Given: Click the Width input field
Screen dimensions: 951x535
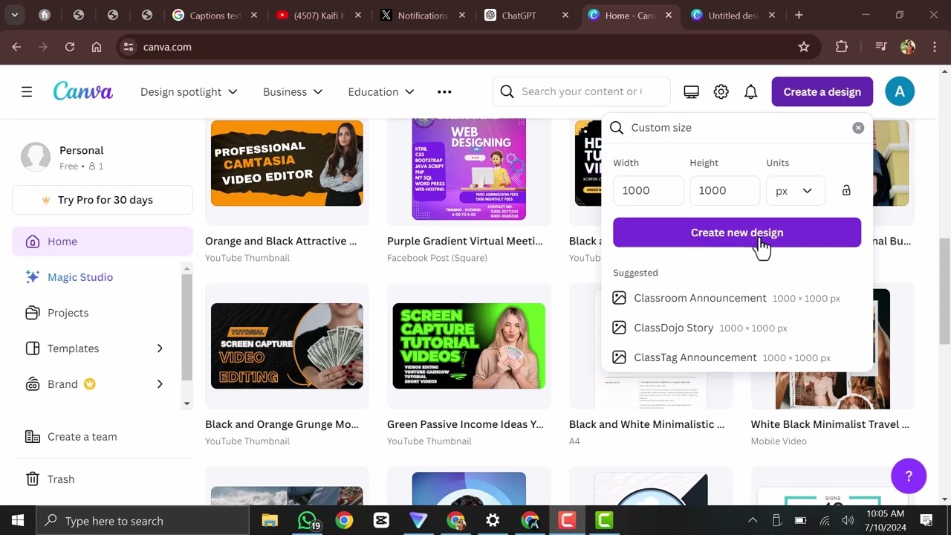Looking at the screenshot, I should pyautogui.click(x=649, y=191).
